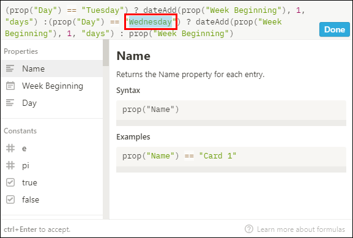353x238 pixels.
Task: Click the Done button
Action: (x=334, y=29)
